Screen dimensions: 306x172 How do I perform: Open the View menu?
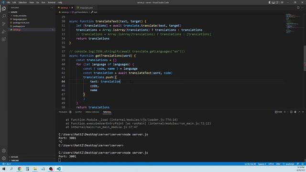point(32,2)
